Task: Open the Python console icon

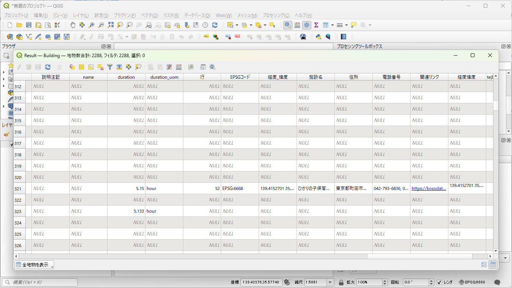Action: 318,37
